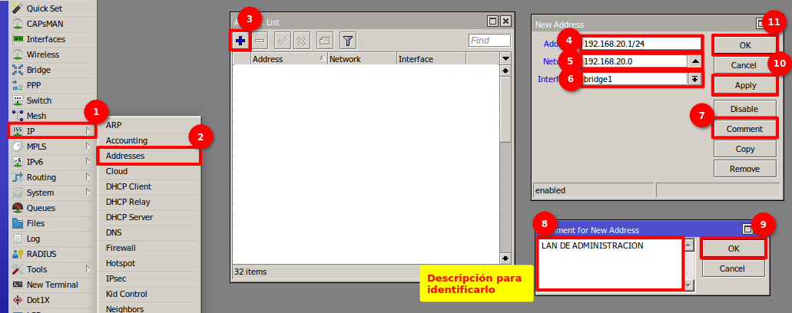792x313 pixels.
Task: Click the Address field containing 192.168.20.1/24
Action: [641, 44]
